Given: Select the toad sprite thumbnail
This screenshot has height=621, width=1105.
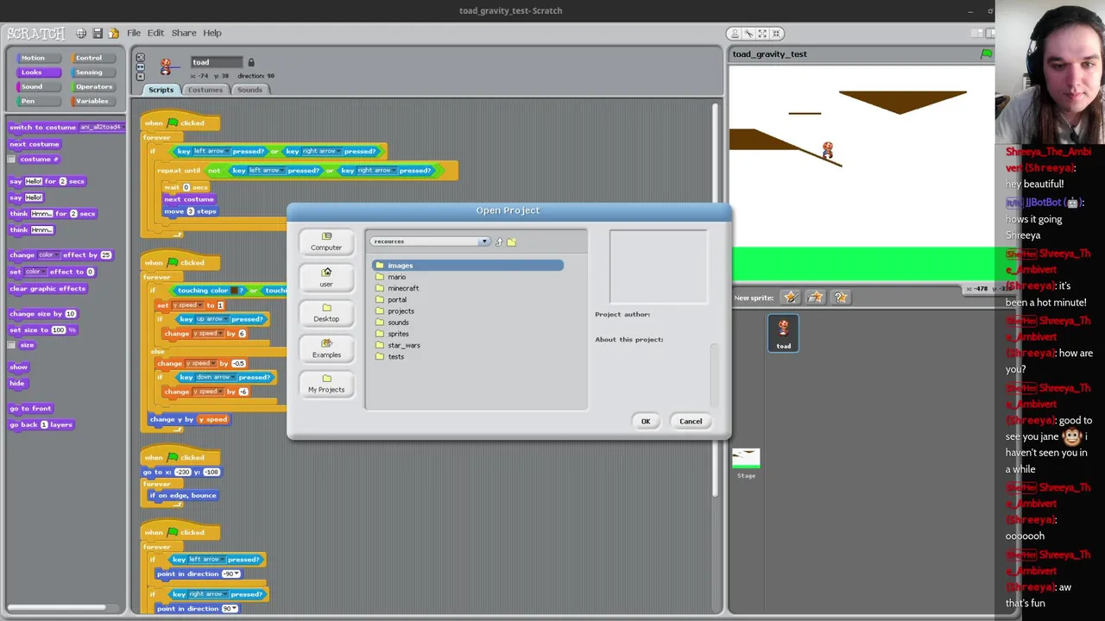Looking at the screenshot, I should tap(784, 333).
